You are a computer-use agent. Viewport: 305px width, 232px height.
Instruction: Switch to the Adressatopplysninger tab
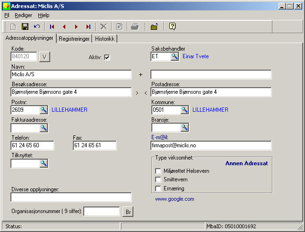[29, 38]
